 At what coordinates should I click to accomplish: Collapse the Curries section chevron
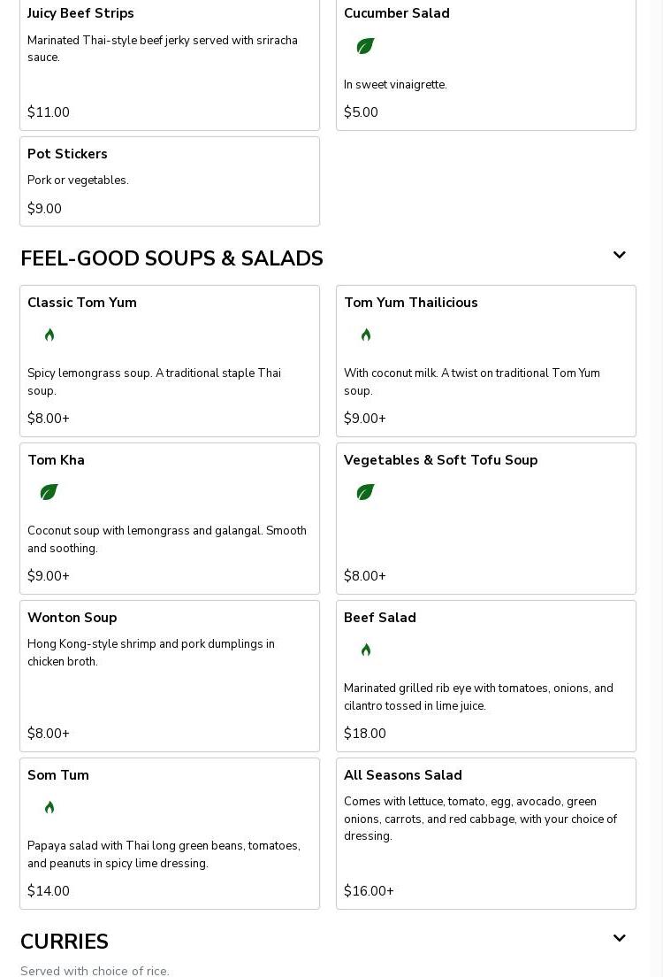point(620,938)
